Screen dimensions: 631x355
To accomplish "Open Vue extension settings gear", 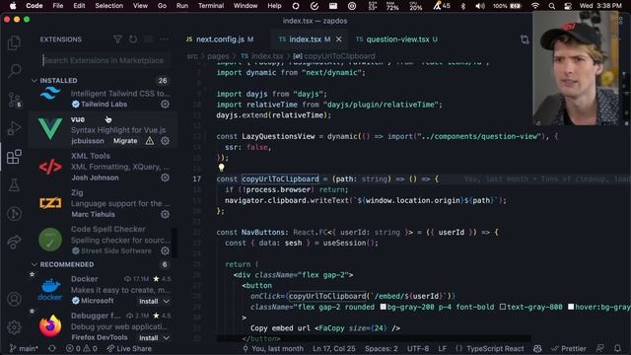I will tap(165, 141).
